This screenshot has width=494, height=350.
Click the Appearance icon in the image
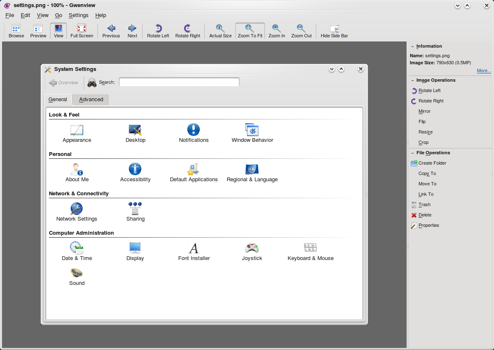click(x=77, y=134)
